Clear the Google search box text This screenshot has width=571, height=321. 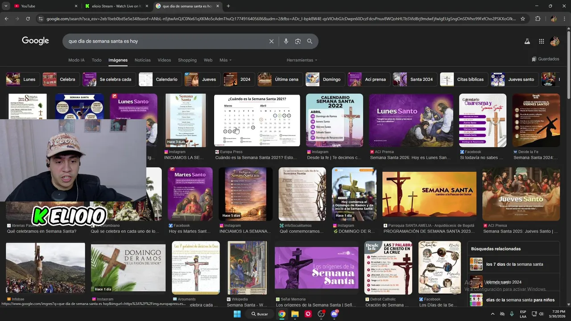[271, 41]
